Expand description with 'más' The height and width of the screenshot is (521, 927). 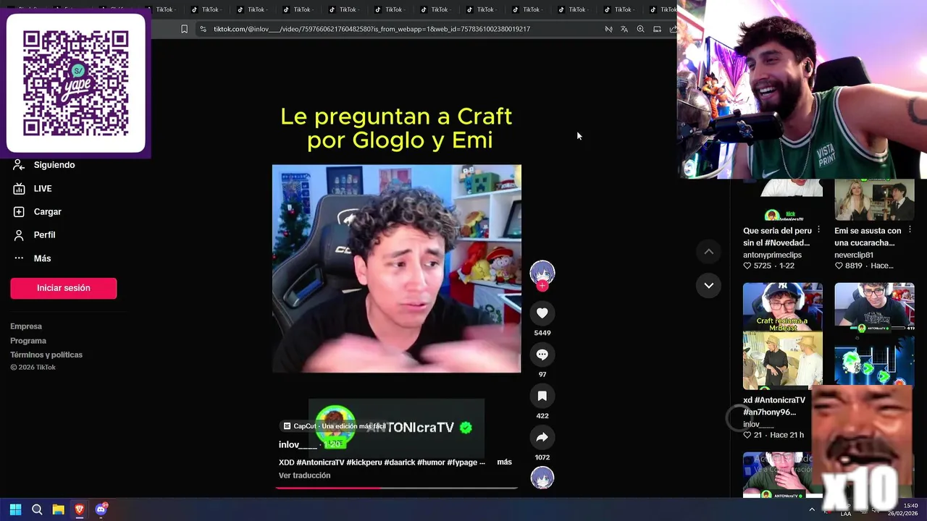click(x=504, y=462)
